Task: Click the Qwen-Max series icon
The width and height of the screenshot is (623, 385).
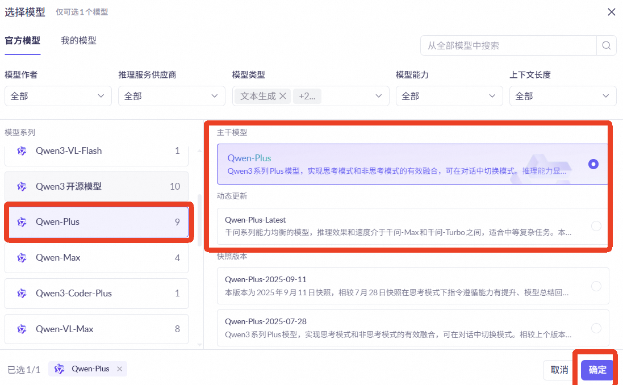Action: (x=22, y=257)
